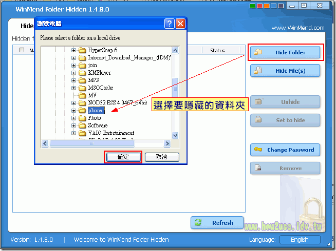336x251 pixels.
Task: Select the MV folder
Action: tap(92, 95)
